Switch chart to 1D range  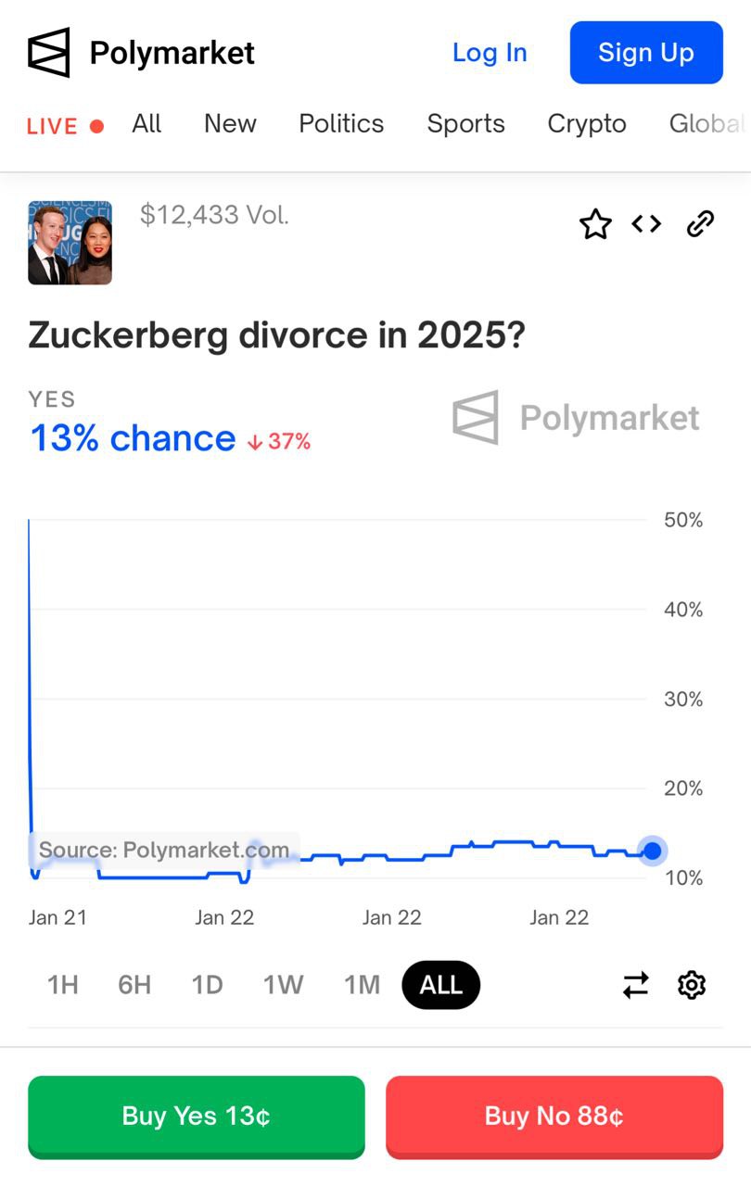click(x=208, y=985)
